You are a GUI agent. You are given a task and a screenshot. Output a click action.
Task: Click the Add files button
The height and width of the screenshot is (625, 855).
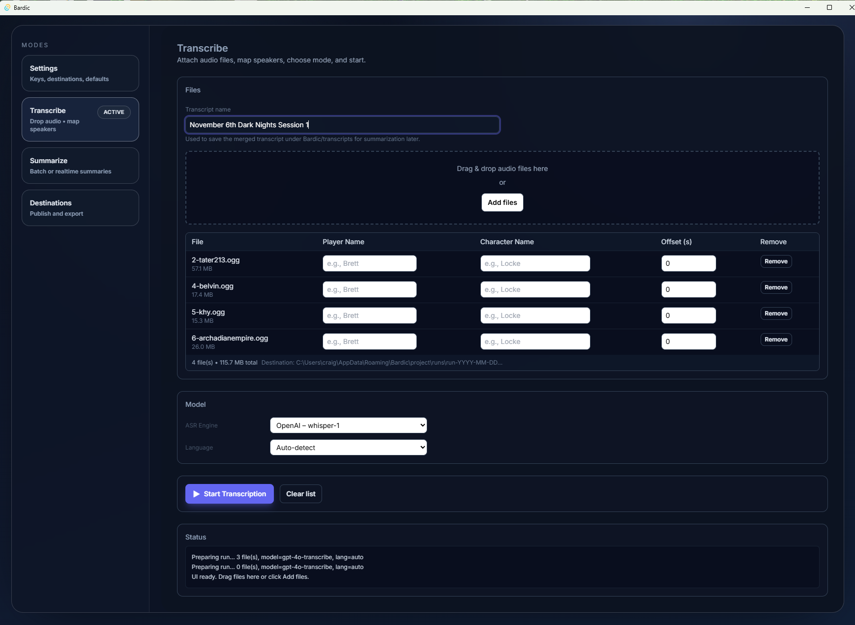502,202
